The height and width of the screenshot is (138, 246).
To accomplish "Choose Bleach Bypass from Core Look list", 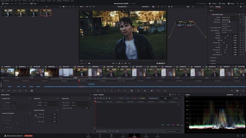I will pyautogui.click(x=226, y=26).
